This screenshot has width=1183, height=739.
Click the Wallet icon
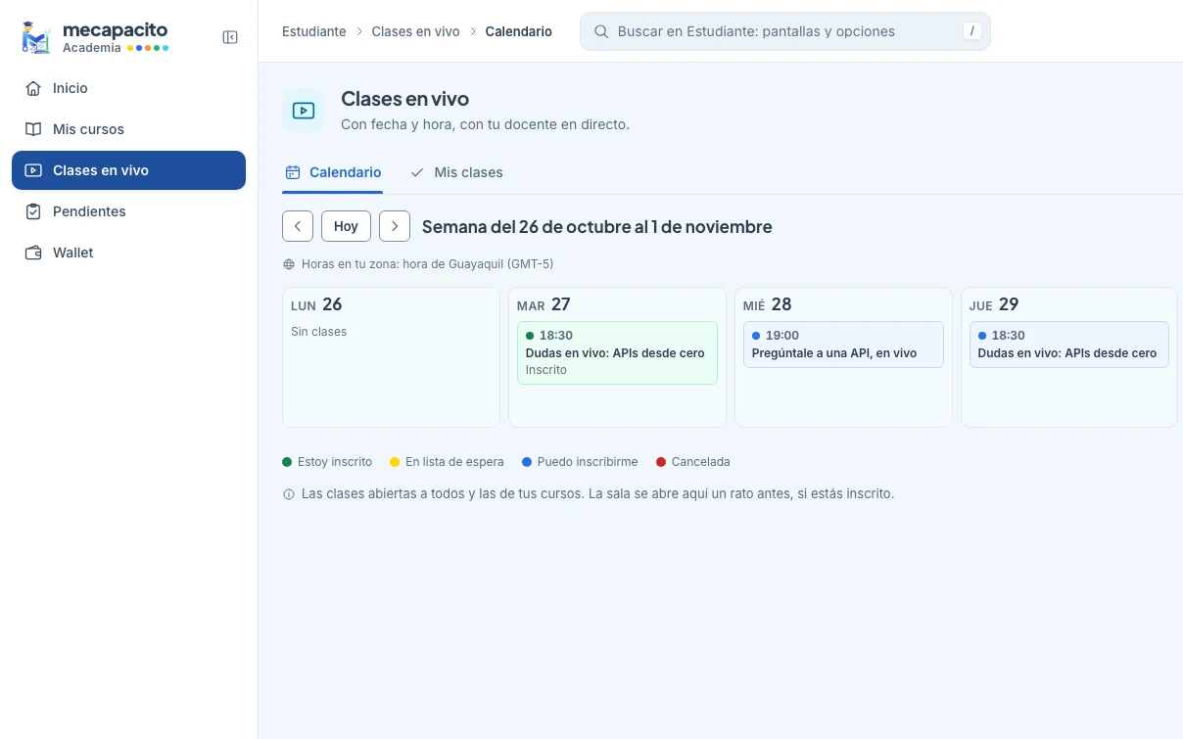click(x=33, y=253)
